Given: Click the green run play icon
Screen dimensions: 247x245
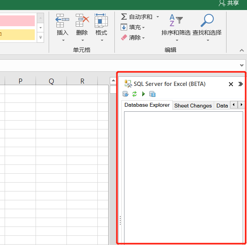Looking at the screenshot, I should [143, 94].
